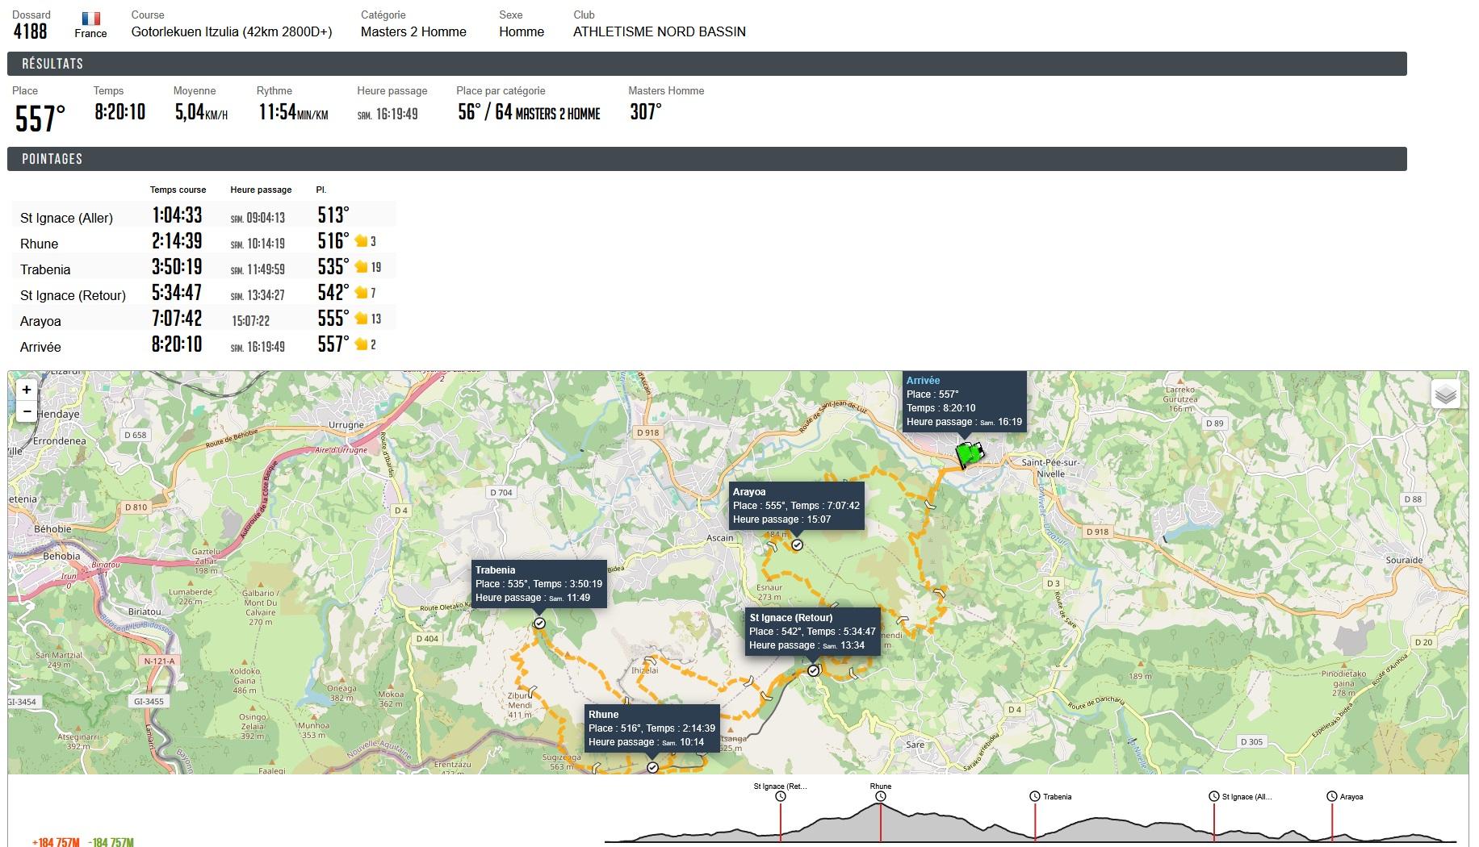1479x847 pixels.
Task: Click the overall place 557°
Action: click(x=40, y=119)
